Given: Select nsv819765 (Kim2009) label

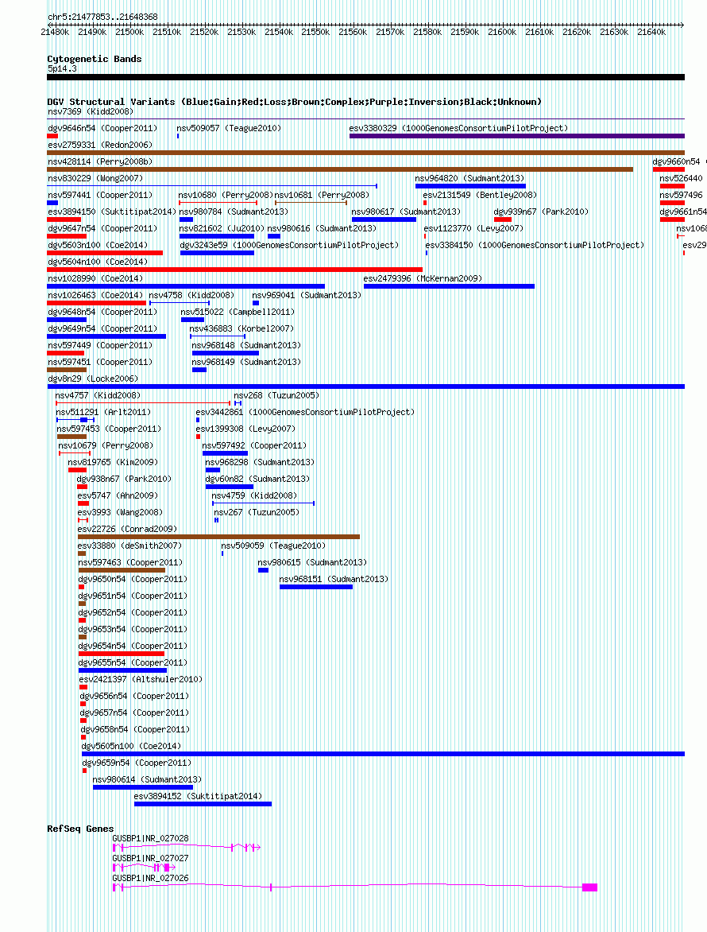Looking at the screenshot, I should pos(113,462).
